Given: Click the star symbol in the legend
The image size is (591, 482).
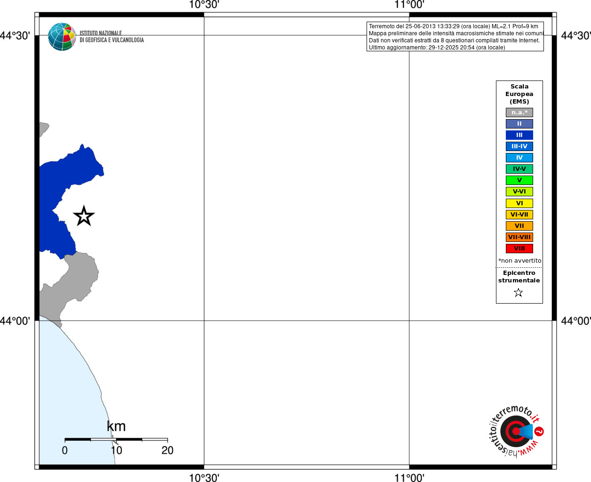Looking at the screenshot, I should (x=519, y=293).
